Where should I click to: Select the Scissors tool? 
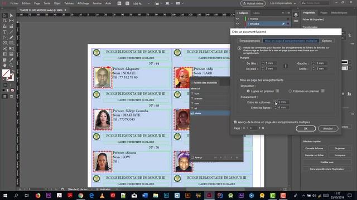(4, 48)
